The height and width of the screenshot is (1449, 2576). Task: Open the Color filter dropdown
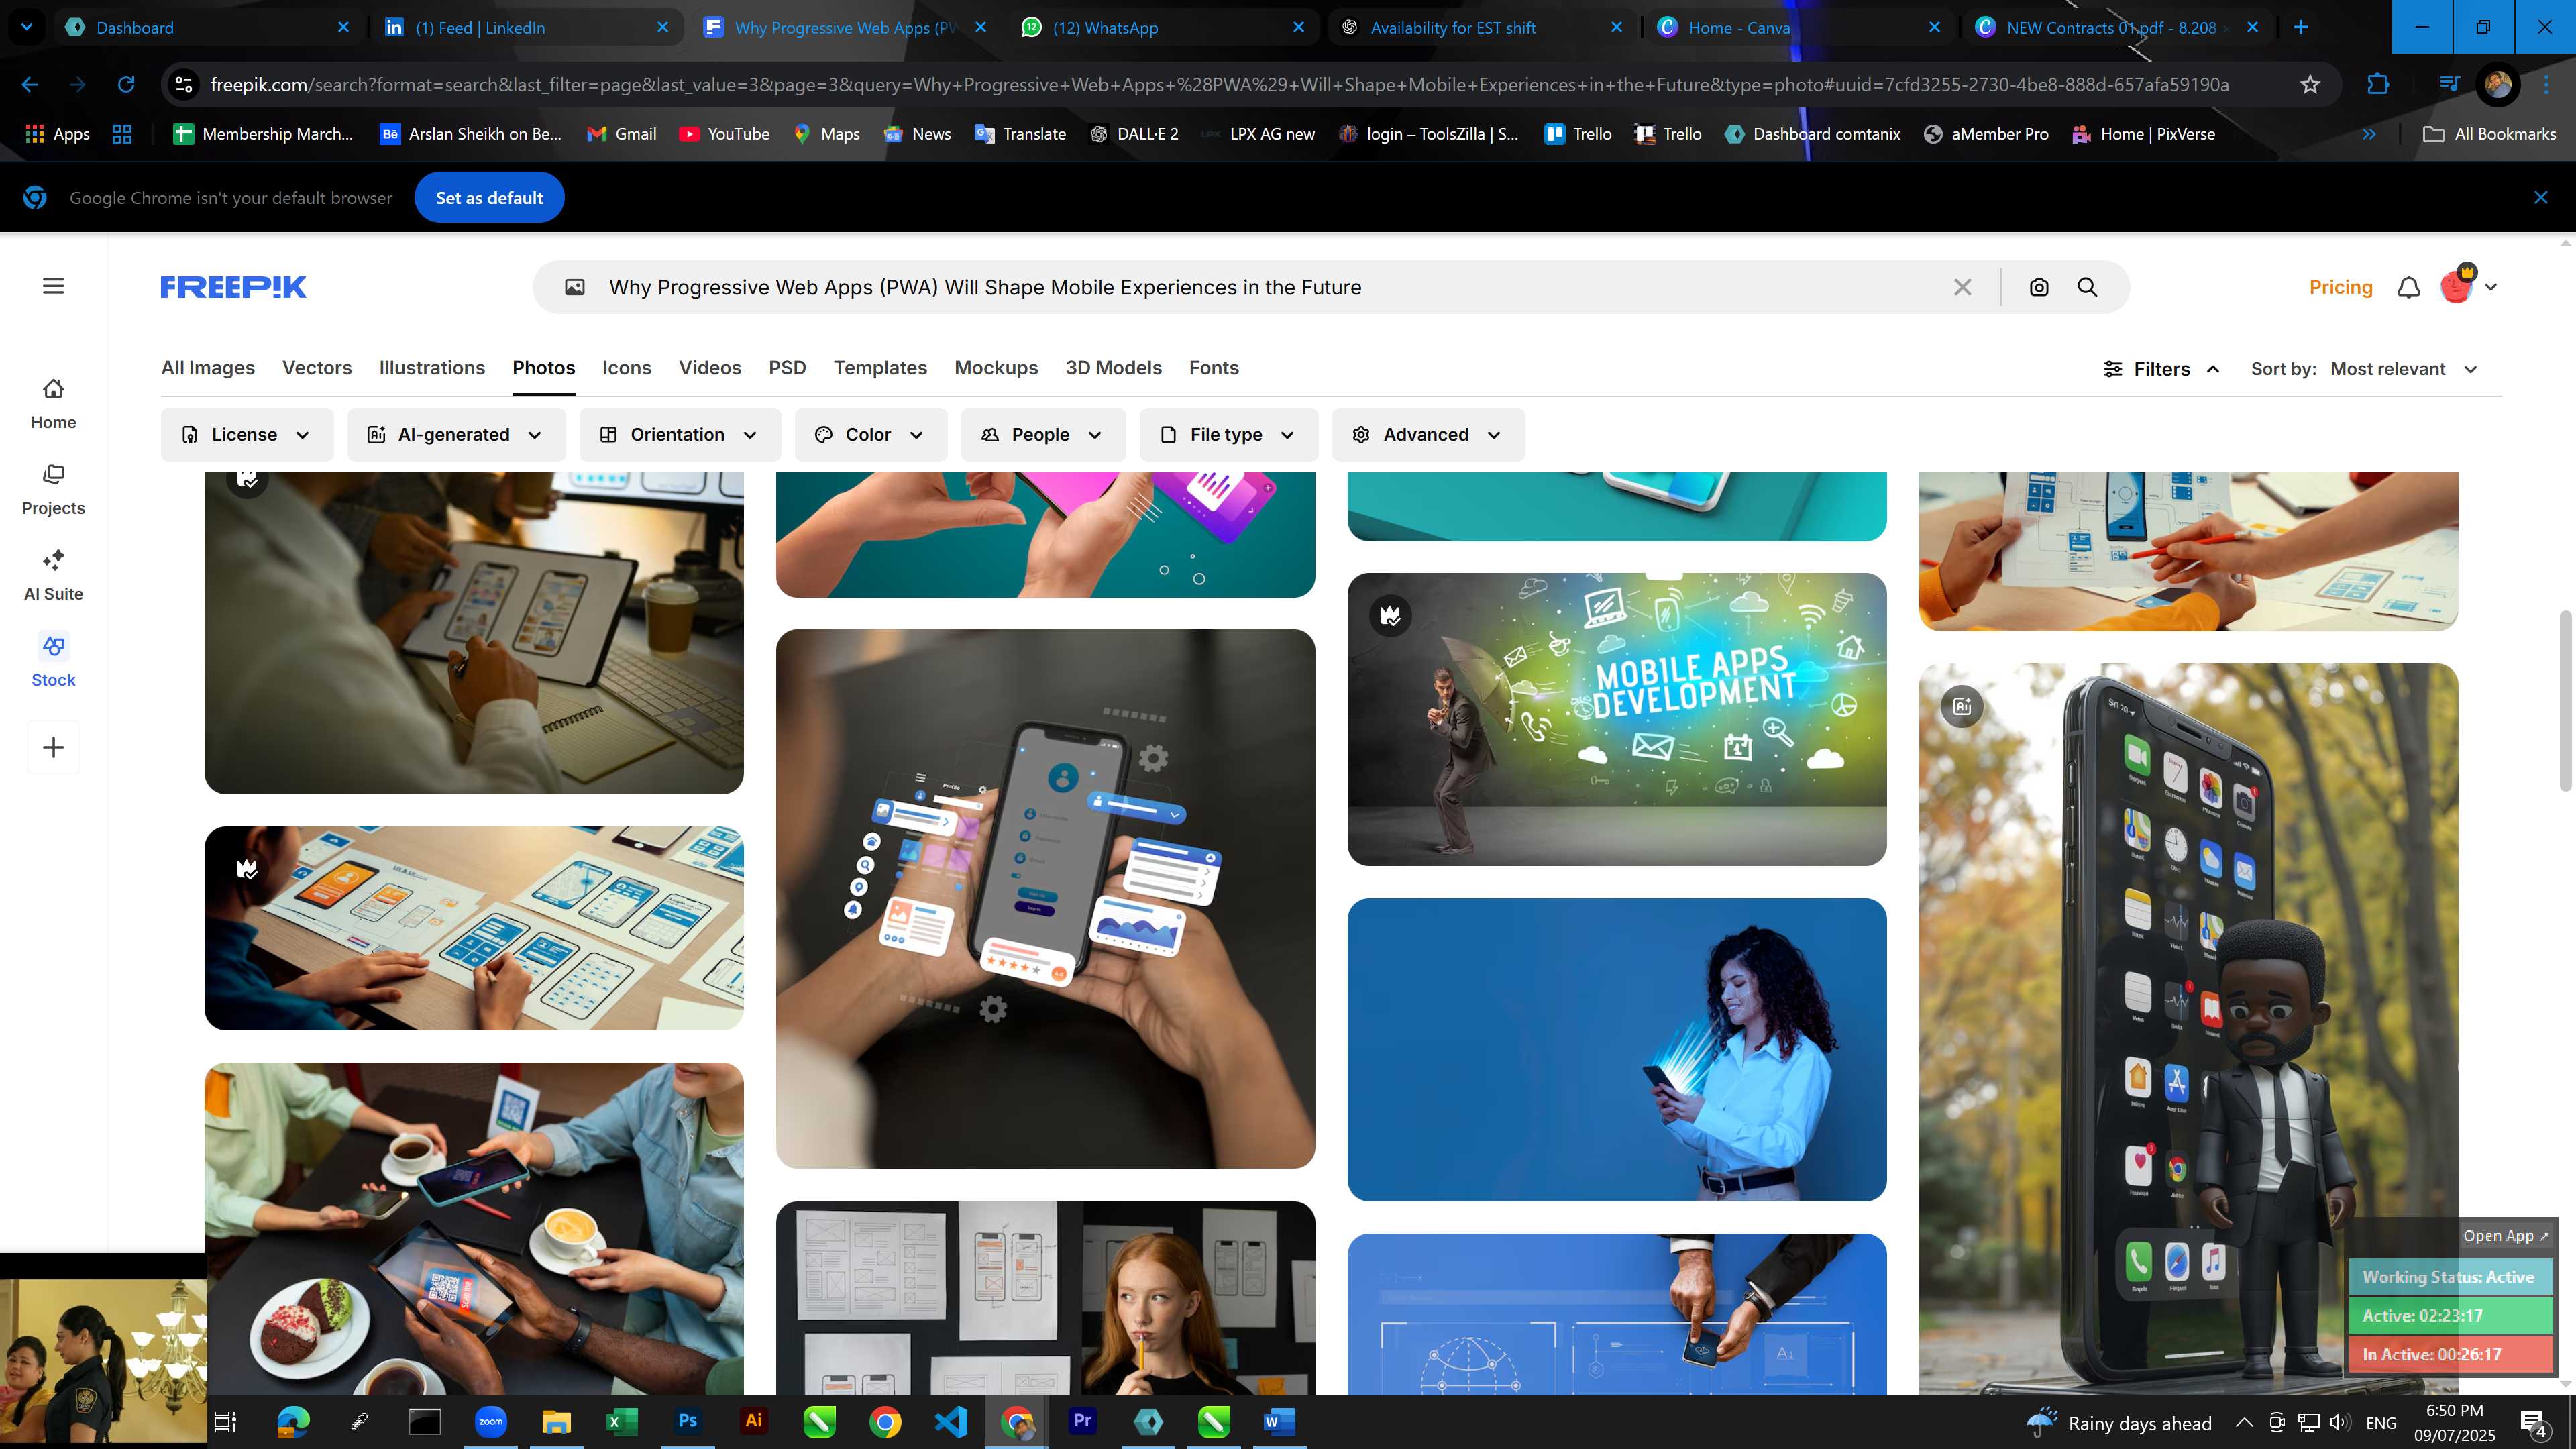pyautogui.click(x=870, y=434)
